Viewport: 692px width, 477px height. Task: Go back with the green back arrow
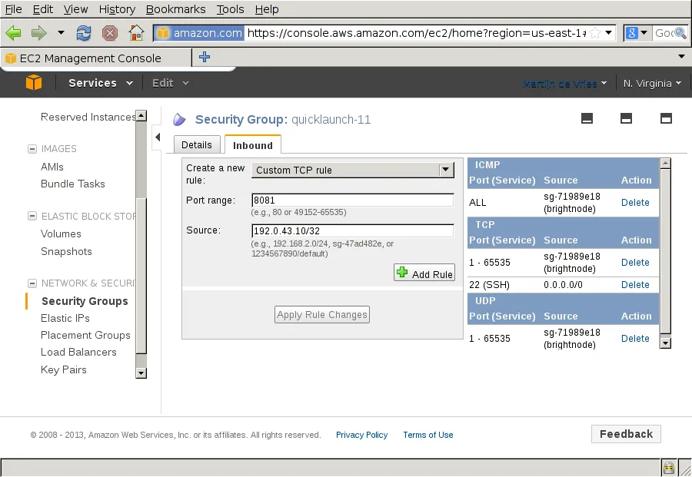tap(13, 32)
